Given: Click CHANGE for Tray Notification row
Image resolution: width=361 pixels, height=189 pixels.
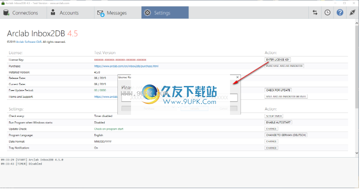Looking at the screenshot, I should click(271, 148).
